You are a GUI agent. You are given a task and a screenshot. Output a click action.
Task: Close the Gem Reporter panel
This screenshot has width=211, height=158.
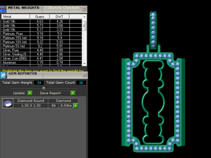(84, 75)
